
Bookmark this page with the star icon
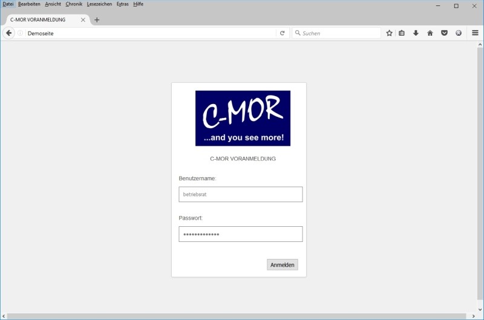[389, 33]
